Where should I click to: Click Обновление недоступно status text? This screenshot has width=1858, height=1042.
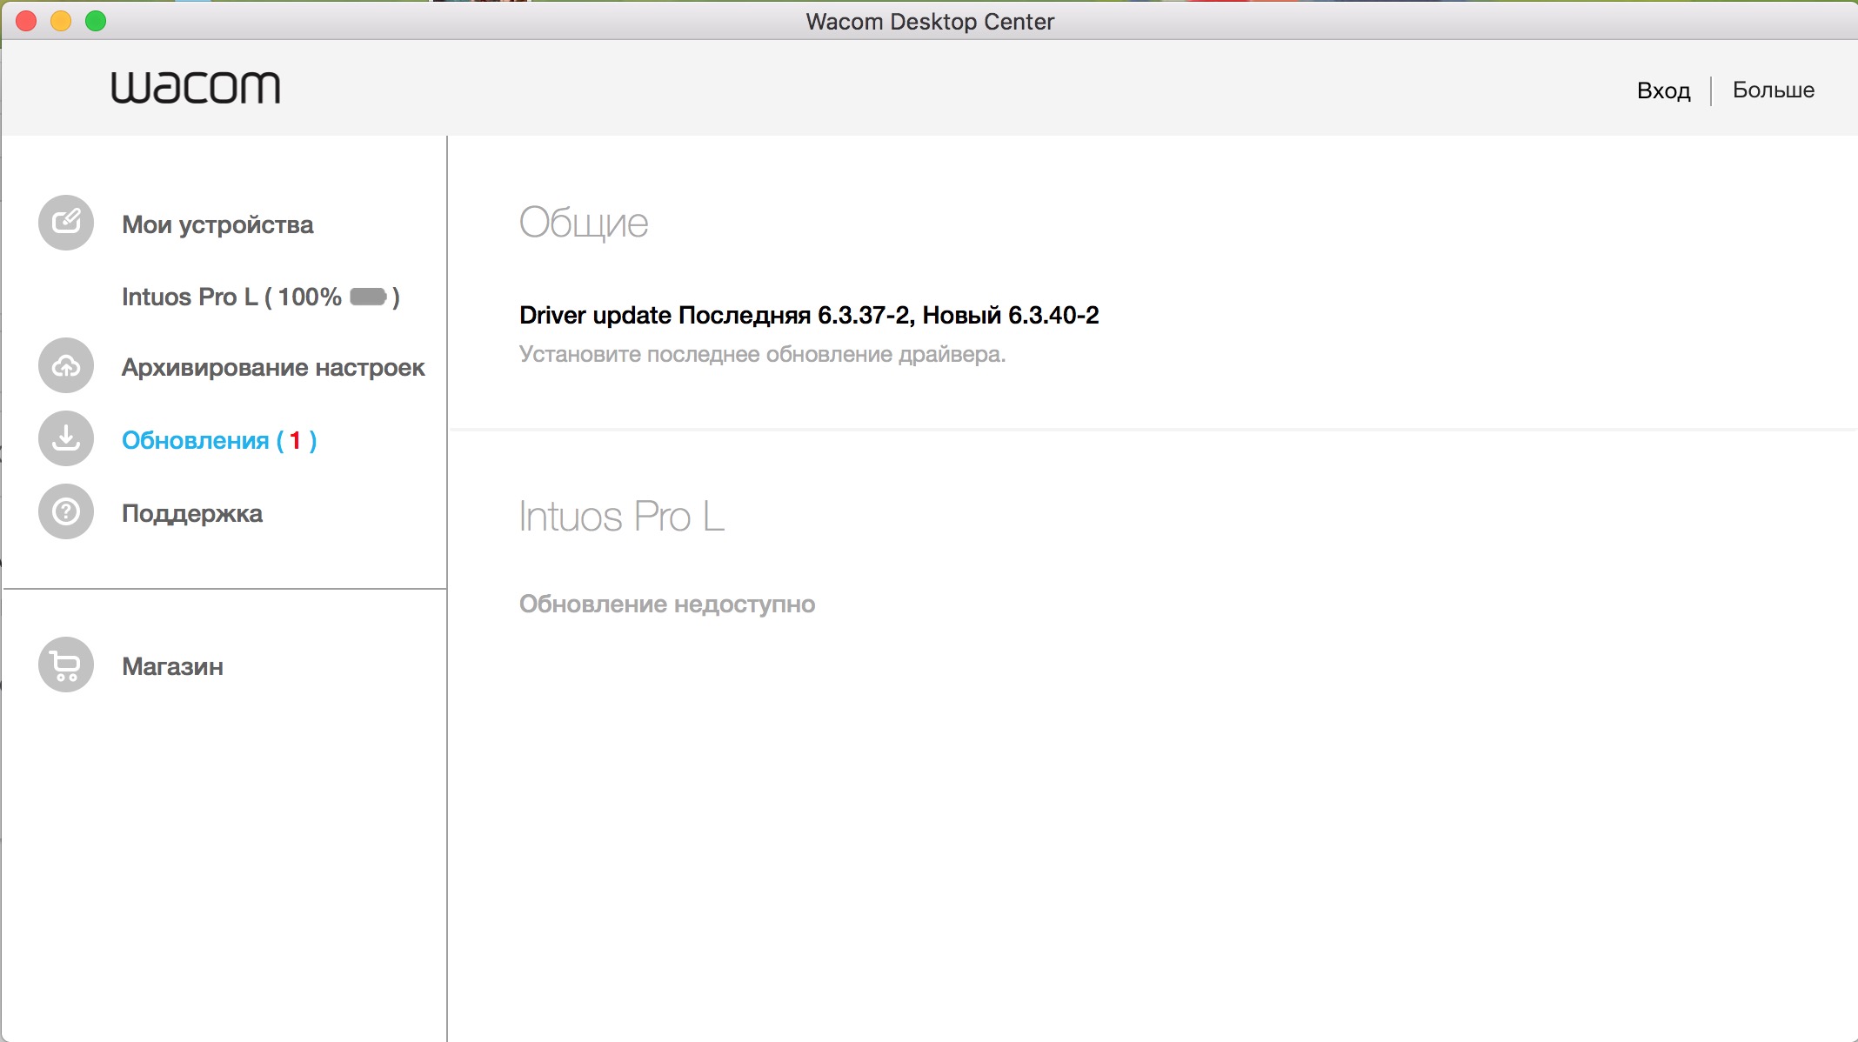(x=667, y=604)
